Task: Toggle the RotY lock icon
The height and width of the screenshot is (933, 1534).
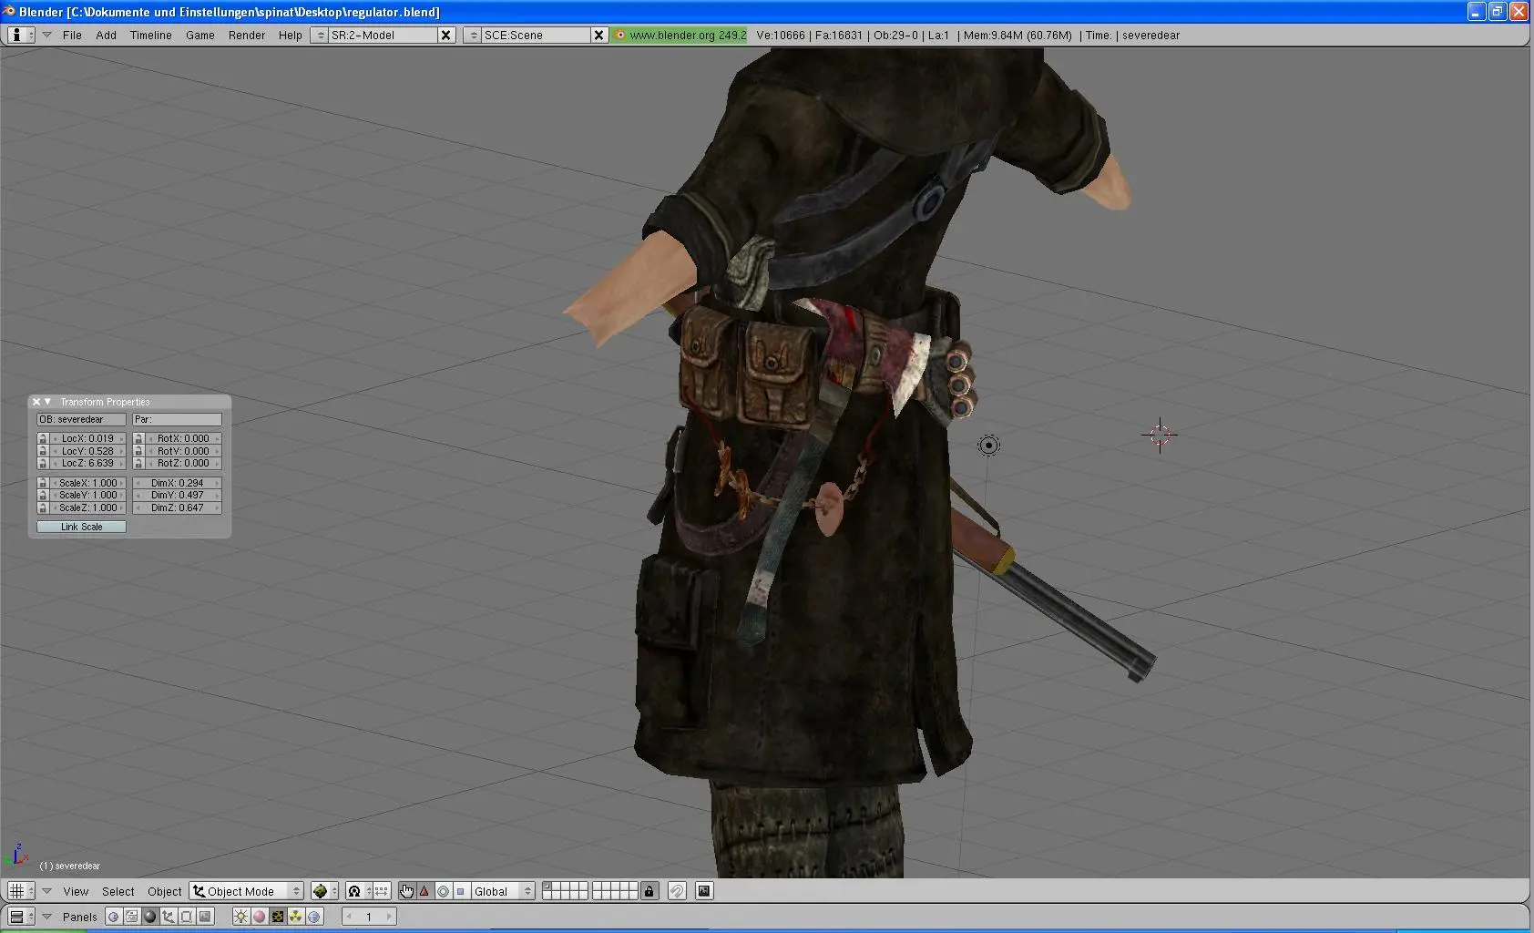Action: tap(138, 451)
